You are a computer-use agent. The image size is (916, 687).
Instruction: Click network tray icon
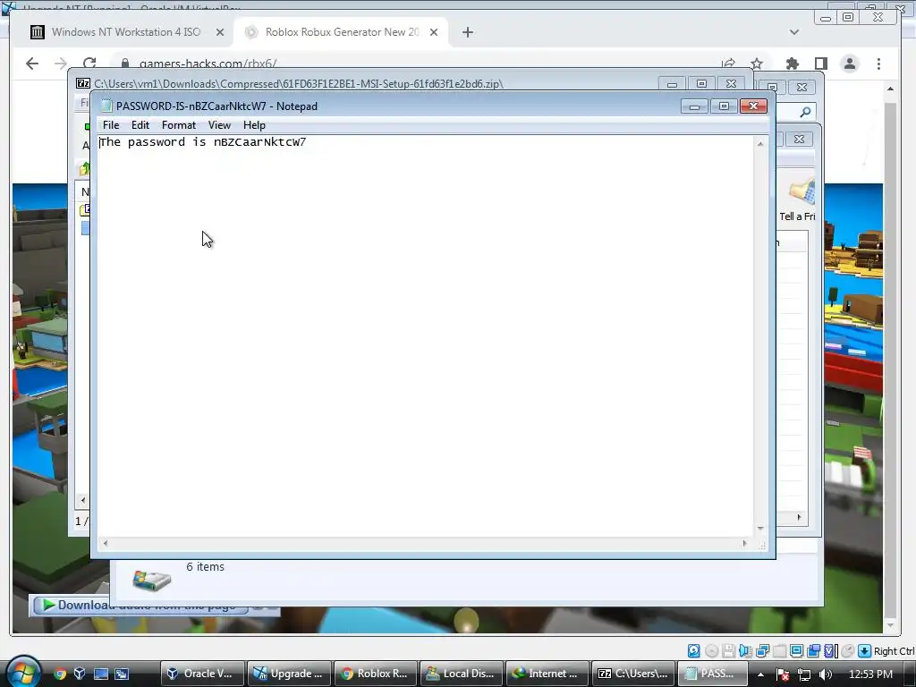pos(804,674)
